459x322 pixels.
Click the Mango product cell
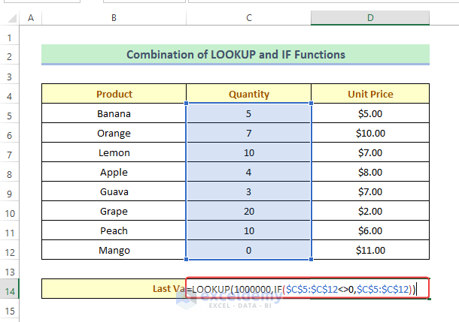pos(114,250)
